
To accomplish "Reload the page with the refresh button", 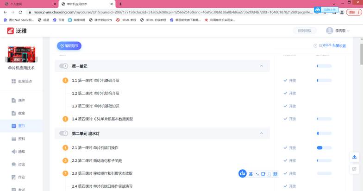I will coord(20,12).
